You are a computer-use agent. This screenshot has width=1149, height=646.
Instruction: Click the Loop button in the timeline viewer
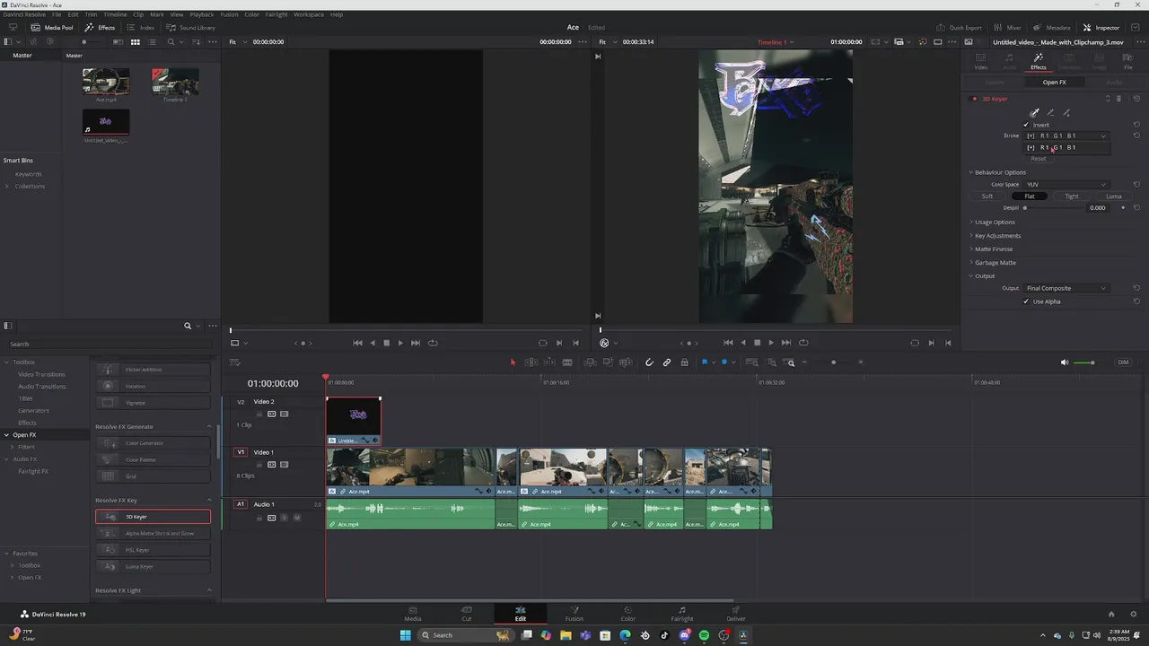click(803, 343)
